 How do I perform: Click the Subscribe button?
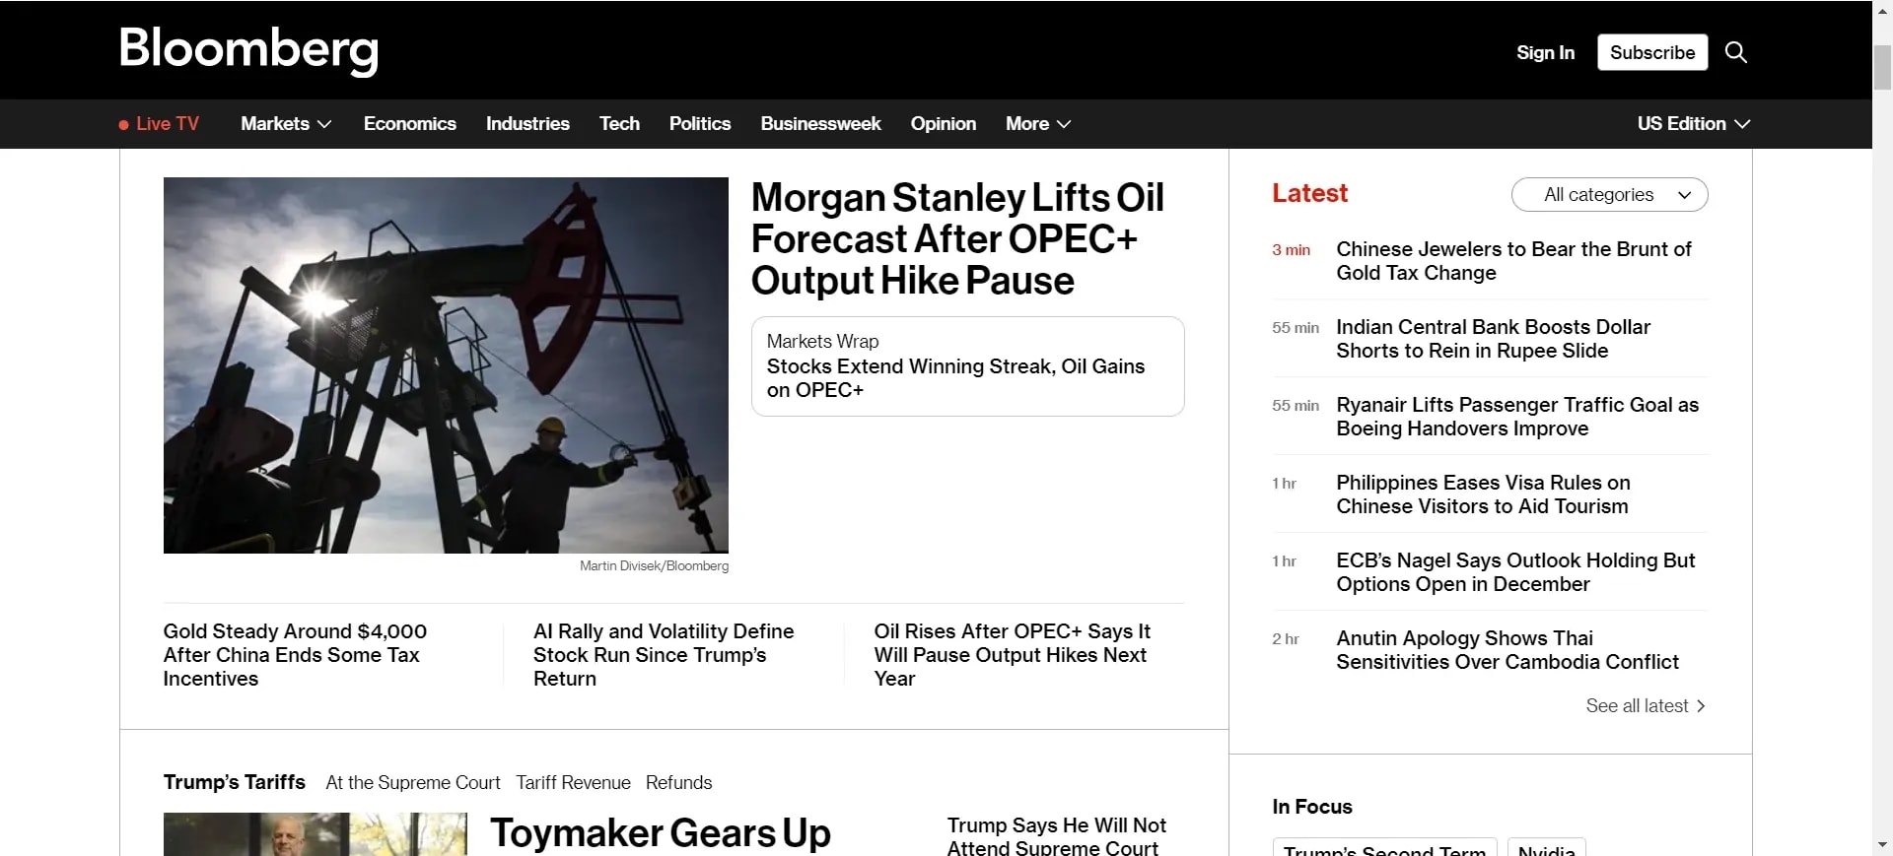[x=1652, y=52]
